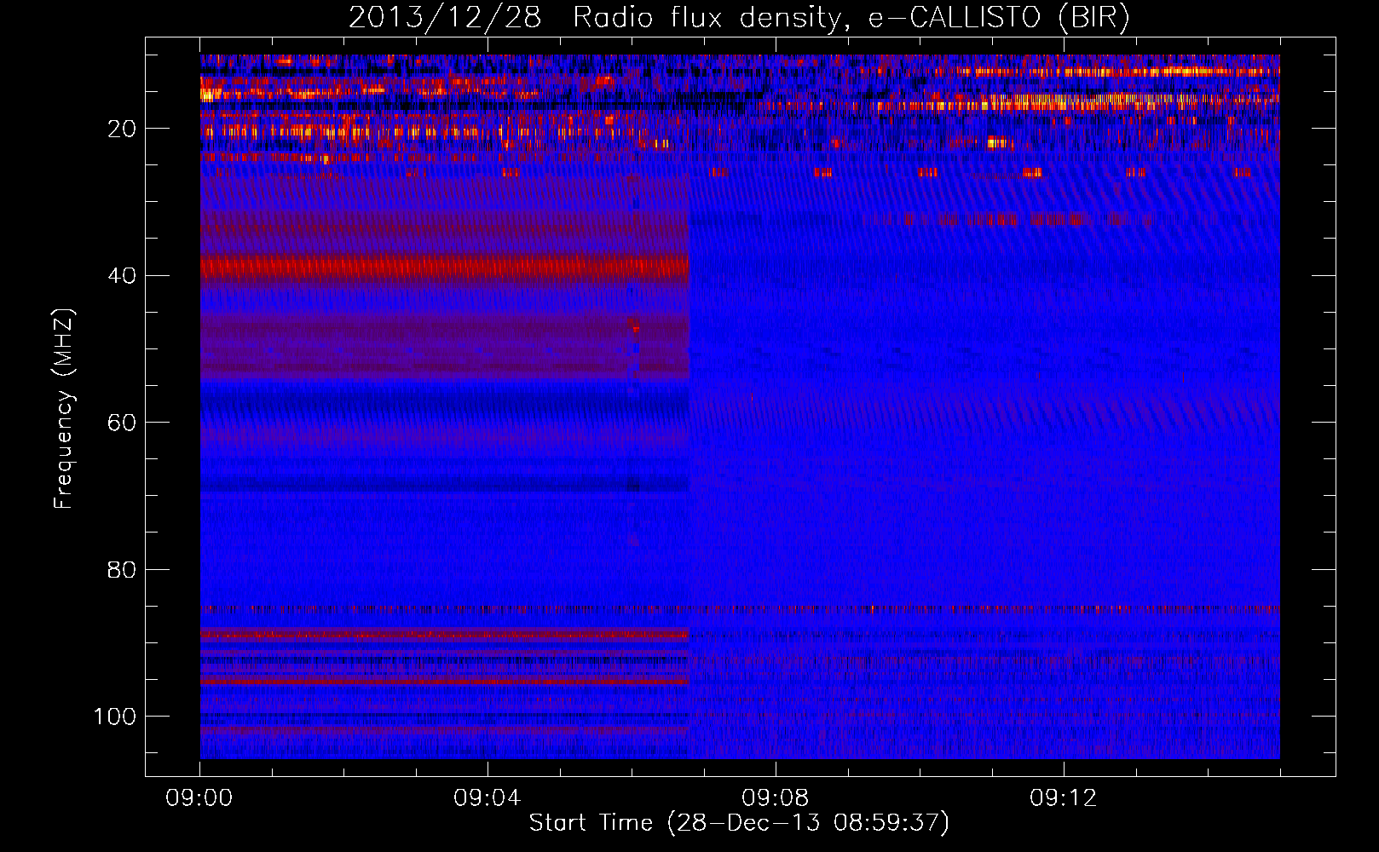The image size is (1379, 852).
Task: Click the '80' frequency tick label
Action: coord(122,569)
